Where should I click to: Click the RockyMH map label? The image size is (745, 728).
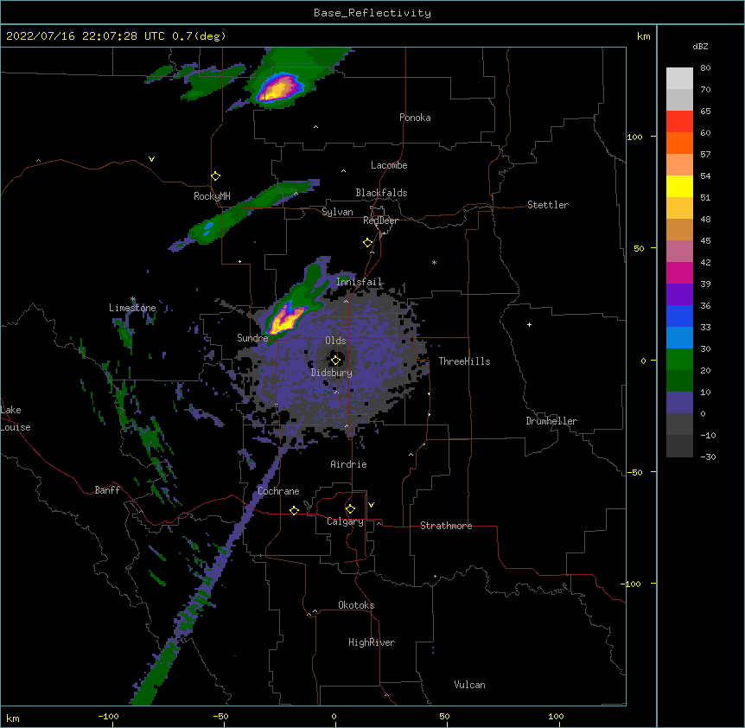coord(212,196)
